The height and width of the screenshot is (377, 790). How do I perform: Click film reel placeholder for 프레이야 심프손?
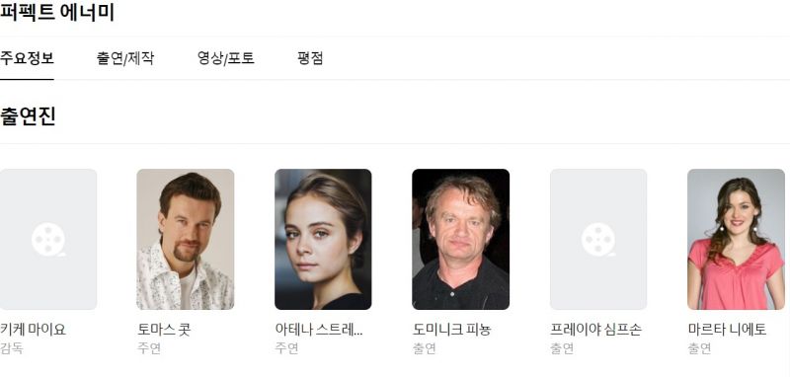[x=598, y=239]
